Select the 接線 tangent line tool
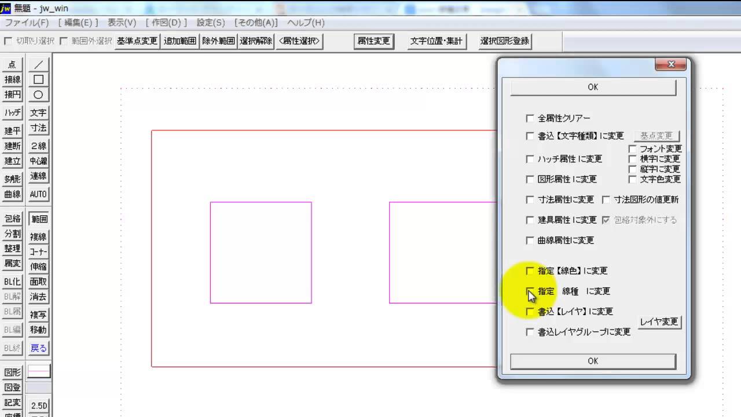Image resolution: width=741 pixels, height=417 pixels. [12, 80]
